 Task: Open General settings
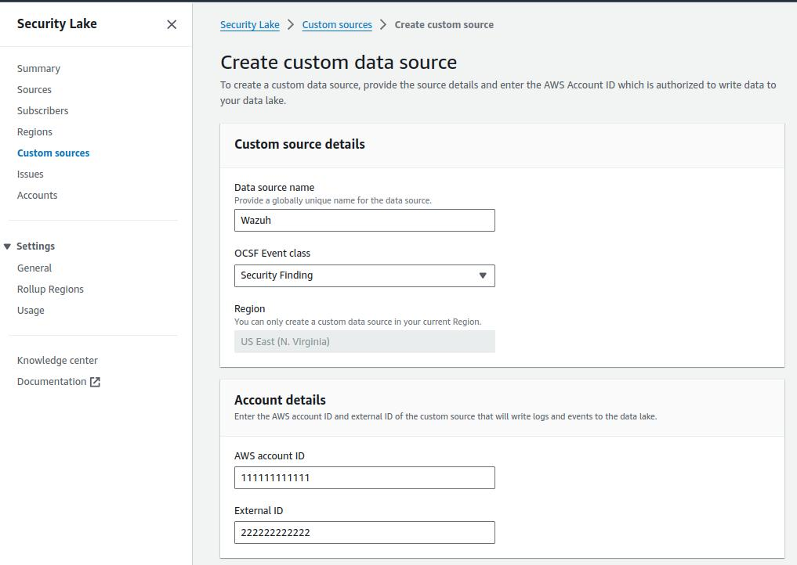click(x=34, y=268)
